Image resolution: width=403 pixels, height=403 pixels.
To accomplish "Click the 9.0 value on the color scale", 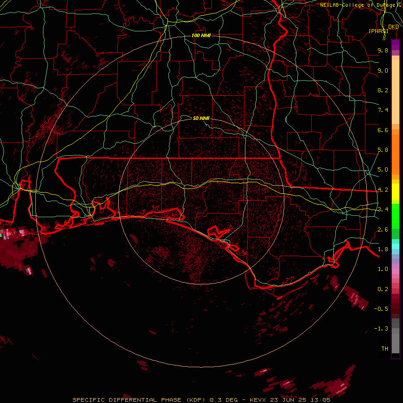I will (x=383, y=70).
